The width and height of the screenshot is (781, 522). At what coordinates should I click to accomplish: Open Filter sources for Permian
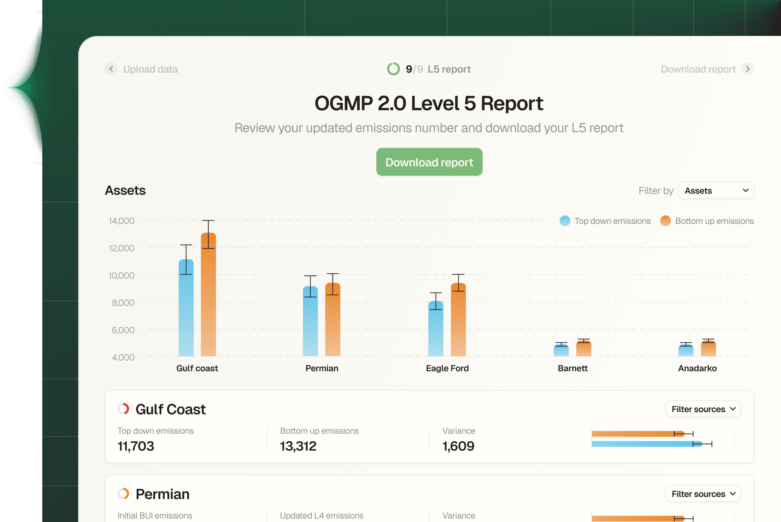(703, 494)
